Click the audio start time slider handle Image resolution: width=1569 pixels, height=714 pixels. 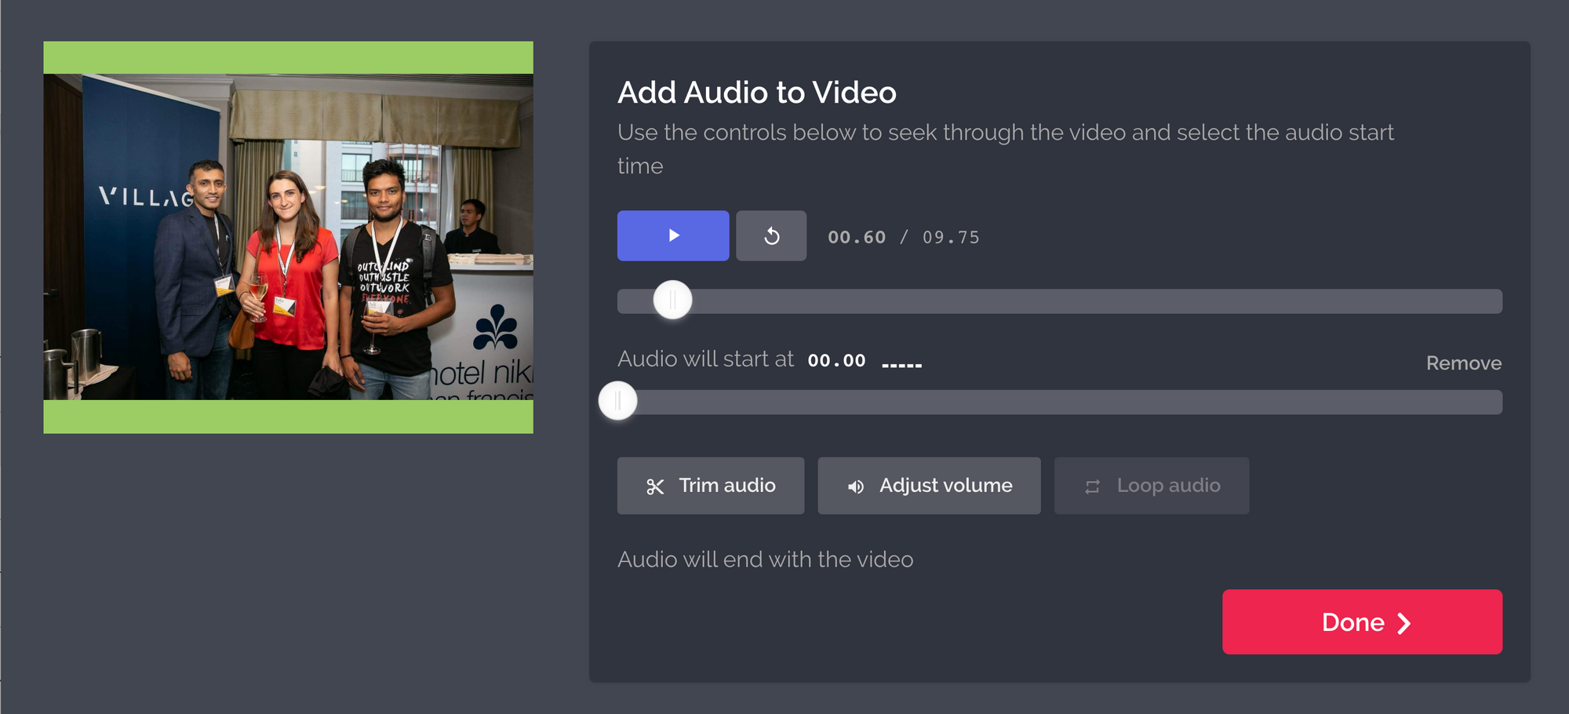[x=618, y=401]
